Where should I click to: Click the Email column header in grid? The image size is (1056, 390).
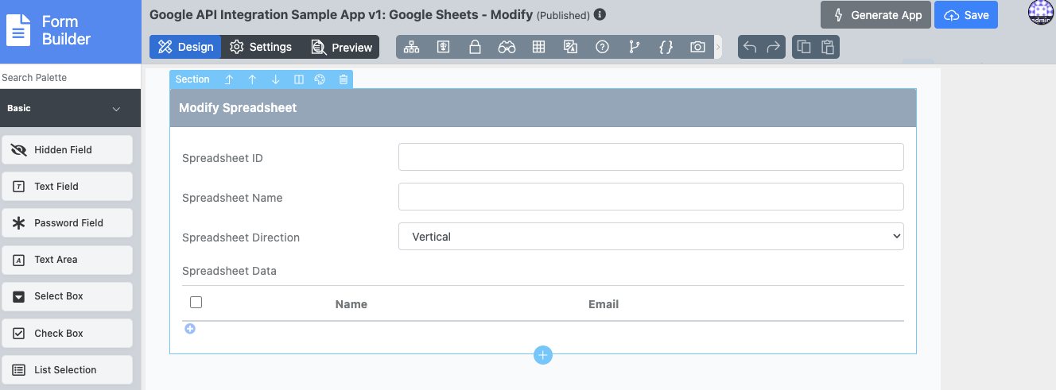604,304
